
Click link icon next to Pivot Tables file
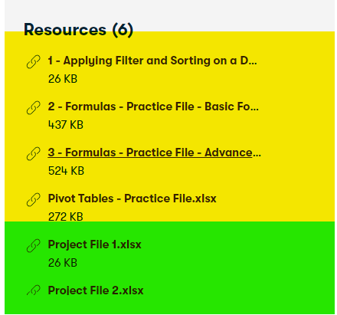pos(34,200)
